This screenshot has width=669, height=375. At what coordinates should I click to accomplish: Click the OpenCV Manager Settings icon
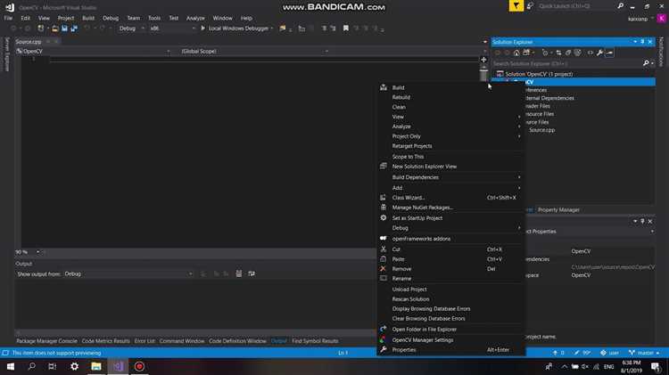[x=384, y=340]
